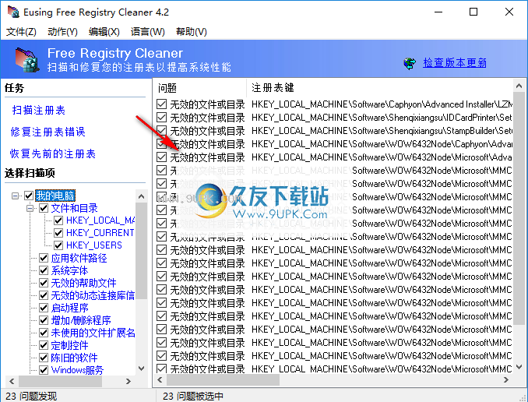The image size is (528, 402).
Task: Click the 23 问题发现 status text
Action: tap(31, 396)
